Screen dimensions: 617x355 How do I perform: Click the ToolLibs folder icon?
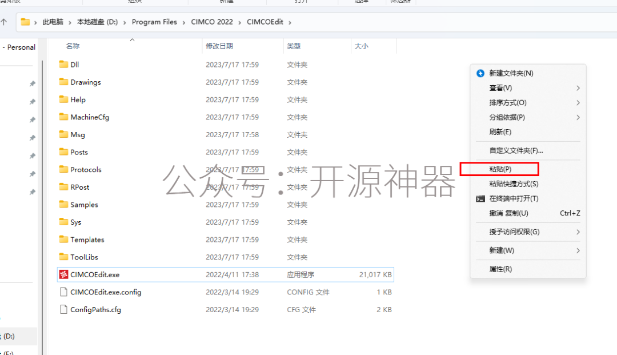[63, 257]
